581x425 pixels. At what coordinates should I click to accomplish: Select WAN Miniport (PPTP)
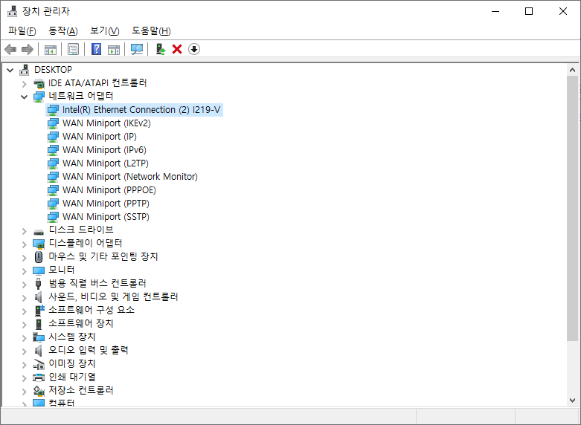[x=106, y=204]
